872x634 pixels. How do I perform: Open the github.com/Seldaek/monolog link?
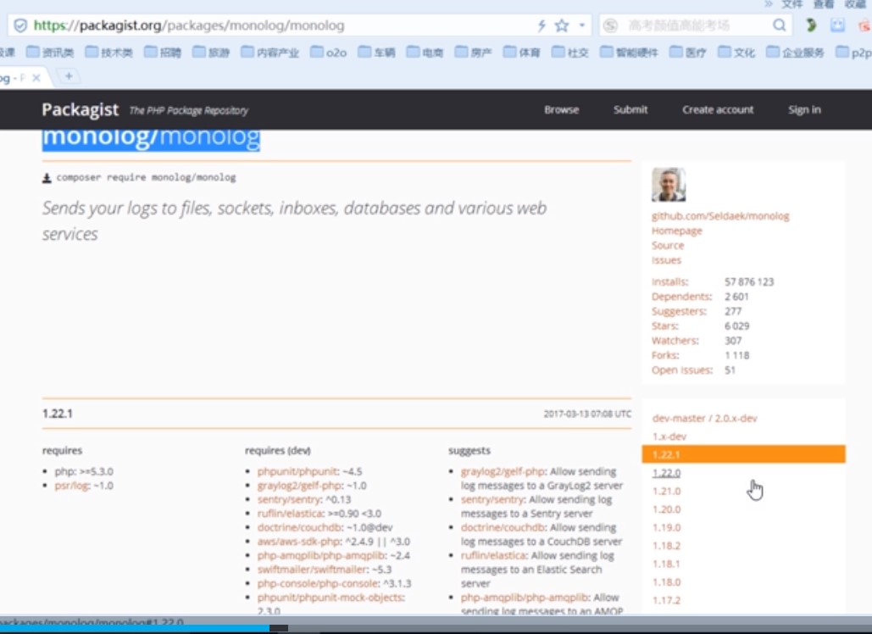tap(720, 216)
